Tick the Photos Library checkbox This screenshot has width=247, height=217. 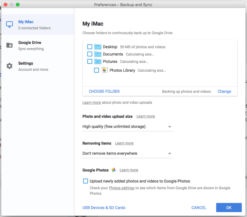(96, 70)
